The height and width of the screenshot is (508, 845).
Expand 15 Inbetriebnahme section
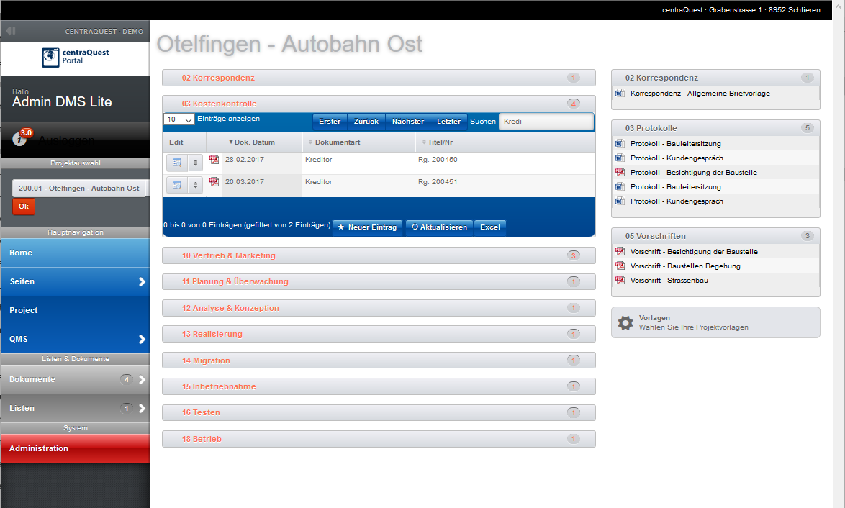click(379, 386)
